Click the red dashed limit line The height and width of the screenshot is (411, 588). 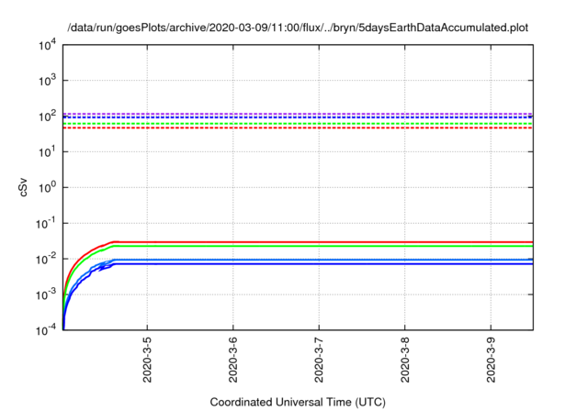coord(298,128)
